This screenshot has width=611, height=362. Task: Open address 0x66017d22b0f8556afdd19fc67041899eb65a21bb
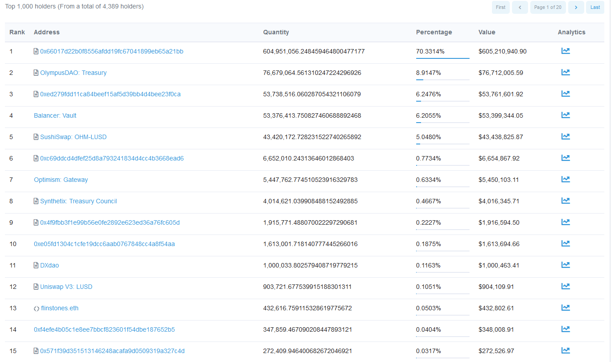tap(111, 51)
